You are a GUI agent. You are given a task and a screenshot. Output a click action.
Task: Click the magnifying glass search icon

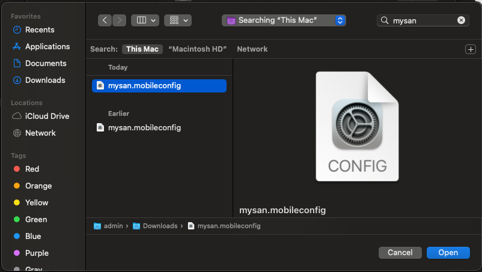pyautogui.click(x=385, y=20)
